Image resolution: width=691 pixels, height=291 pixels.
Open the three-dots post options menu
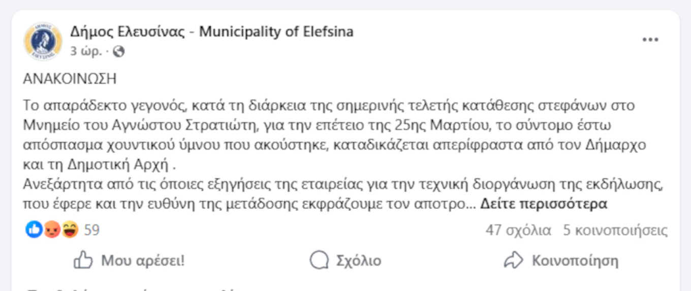coord(650,40)
